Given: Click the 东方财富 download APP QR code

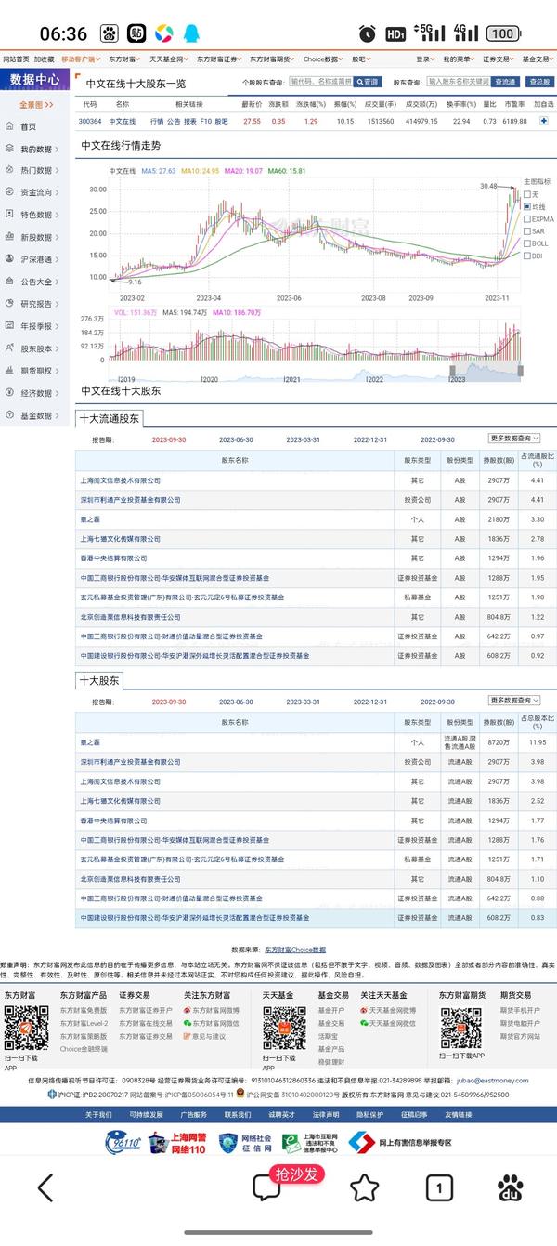Looking at the screenshot, I should tap(26, 1028).
